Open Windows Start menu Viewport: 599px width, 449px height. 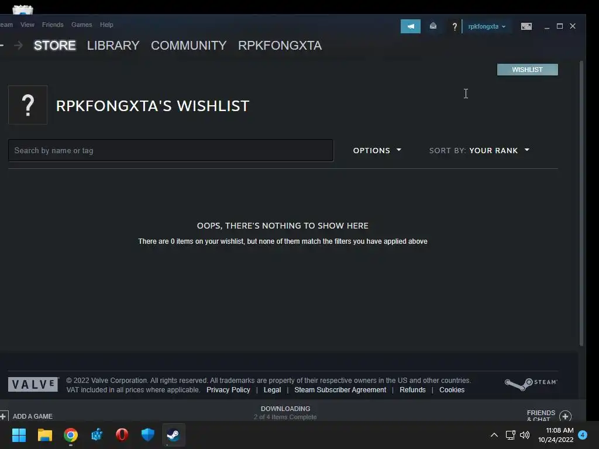(x=19, y=435)
